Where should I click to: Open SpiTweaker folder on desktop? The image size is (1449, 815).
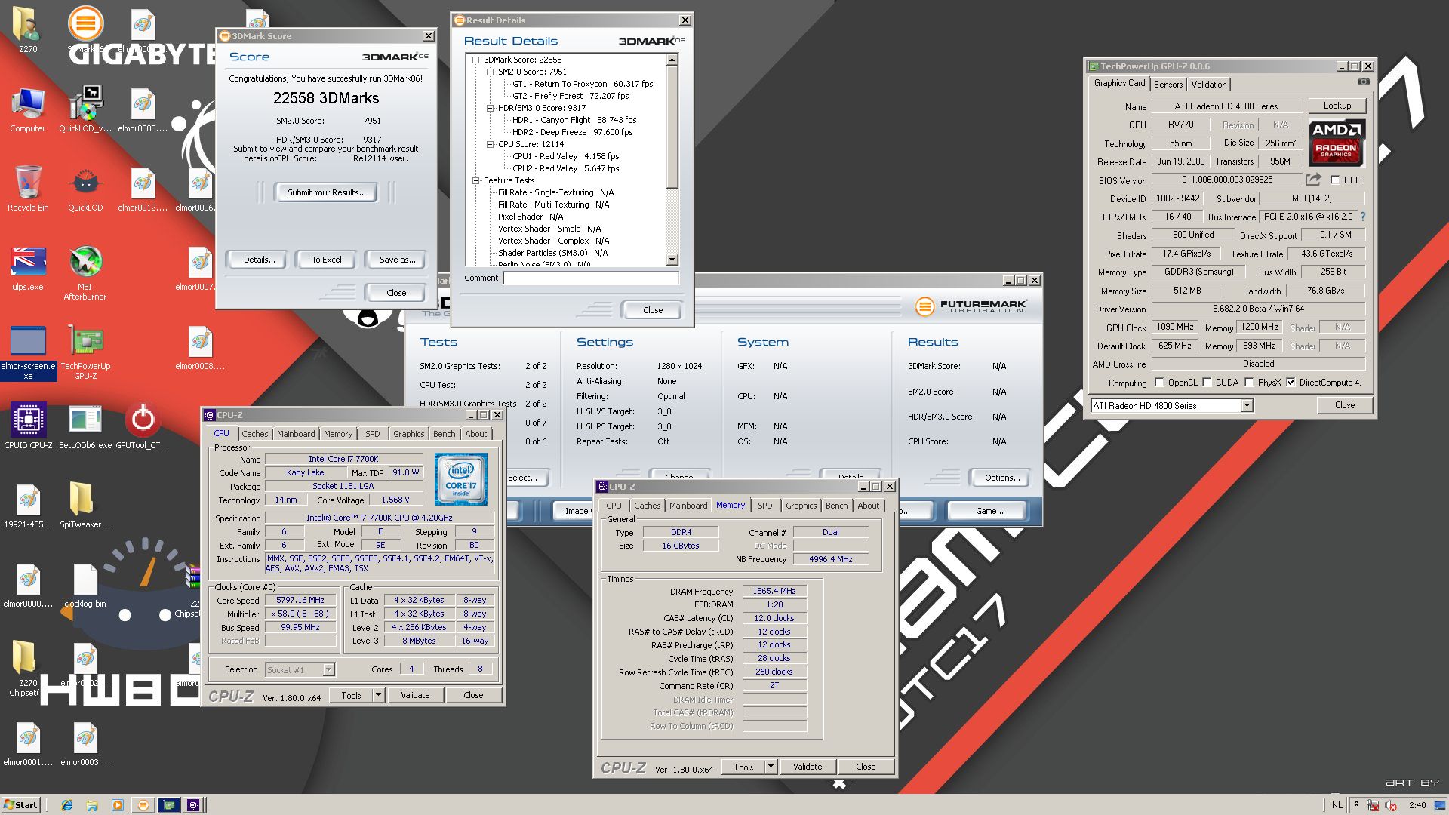point(85,506)
